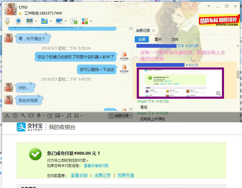The width and height of the screenshot is (242, 188).
Task: Click the 我要充值 link
Action: 126,176
